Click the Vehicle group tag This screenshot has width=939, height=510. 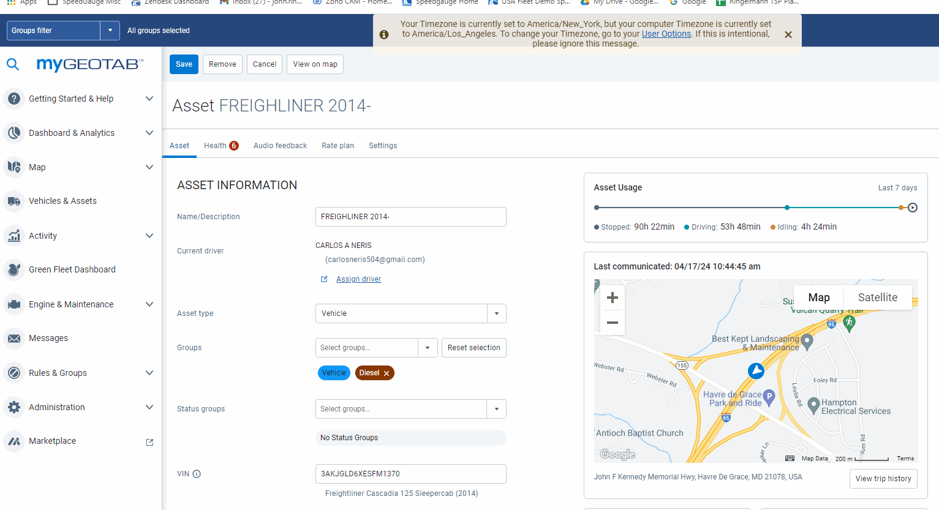[334, 373]
